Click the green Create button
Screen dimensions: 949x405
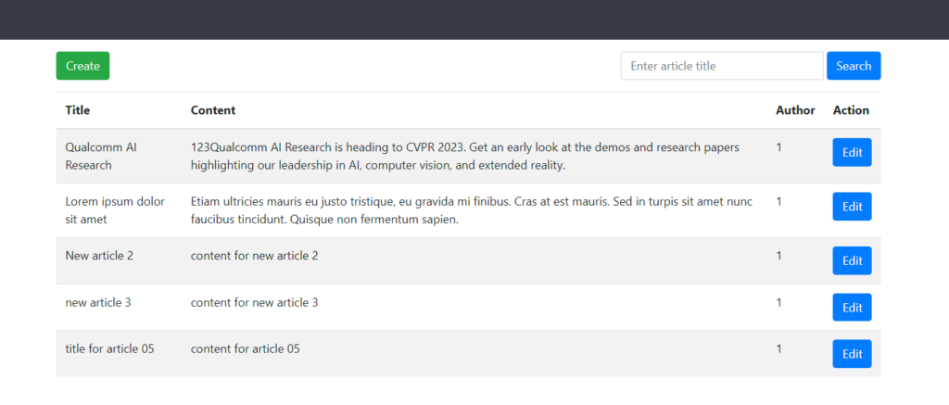click(x=82, y=66)
